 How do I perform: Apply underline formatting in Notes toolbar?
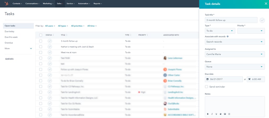pos(216,114)
